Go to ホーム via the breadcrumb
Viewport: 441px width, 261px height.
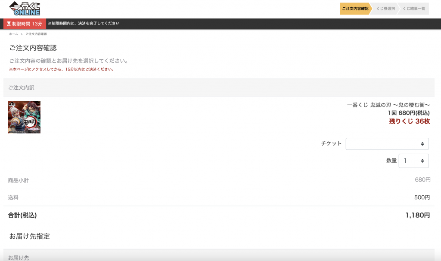pos(13,34)
